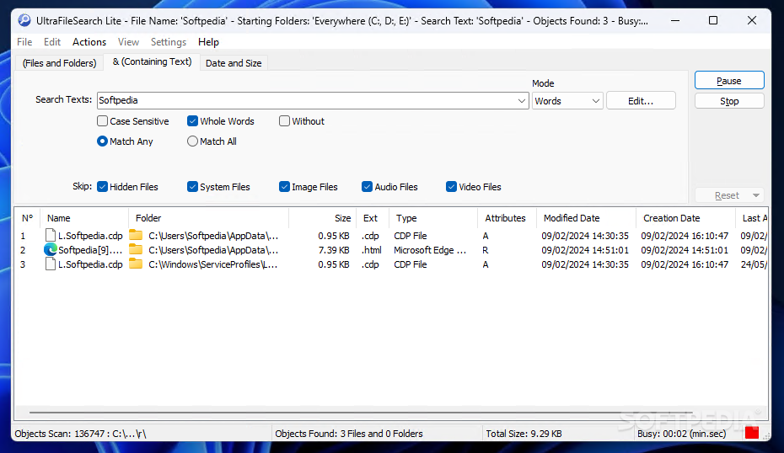Open the Actions menu
Image resolution: width=784 pixels, height=453 pixels.
89,42
